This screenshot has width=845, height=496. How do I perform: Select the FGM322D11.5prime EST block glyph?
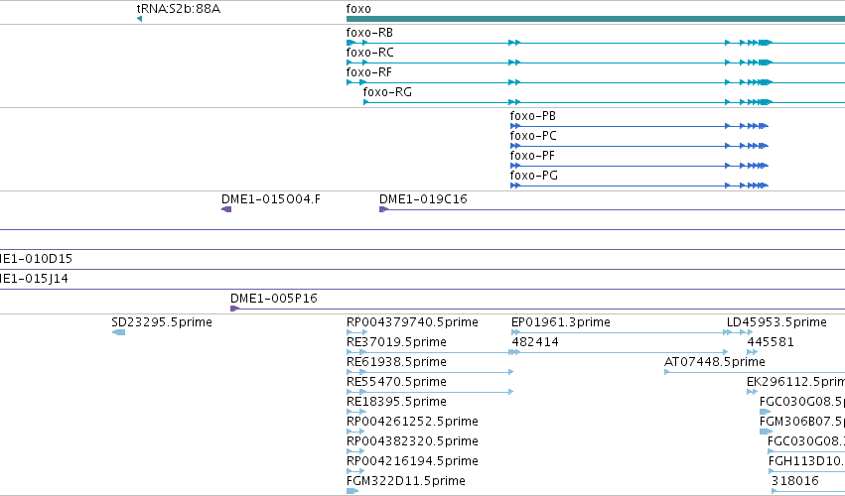[x=352, y=491]
